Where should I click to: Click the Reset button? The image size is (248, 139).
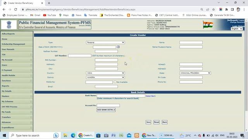[x=157, y=122]
